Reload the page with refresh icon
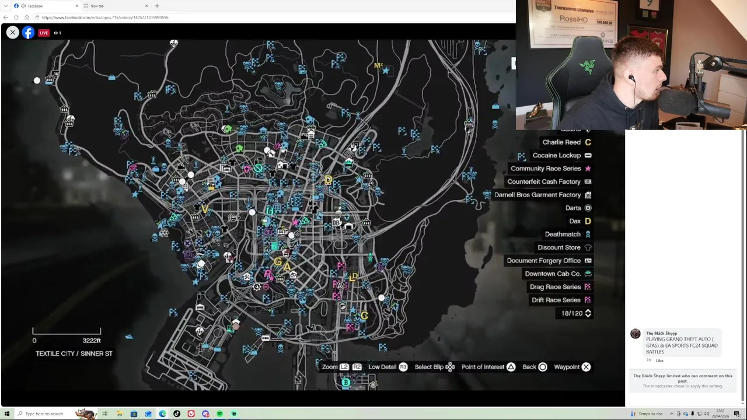Image resolution: width=747 pixels, height=420 pixels. pos(16,17)
